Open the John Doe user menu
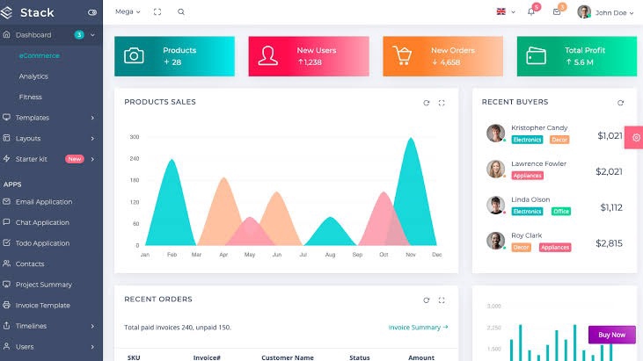The height and width of the screenshot is (361, 643). [x=605, y=12]
